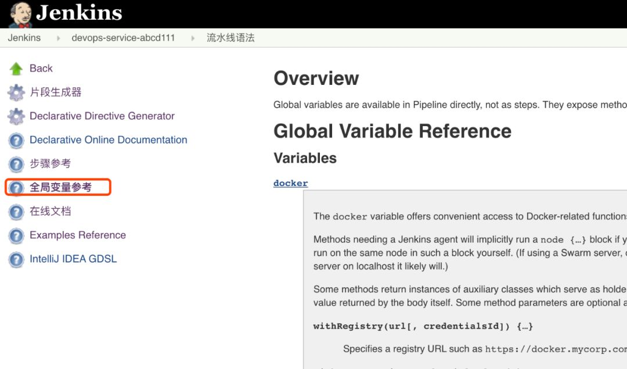
Task: Click the help icon beside Declarative Online Documentation
Action: point(16,140)
